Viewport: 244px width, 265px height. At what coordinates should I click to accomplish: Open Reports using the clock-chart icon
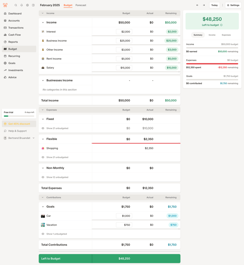[x=5, y=42]
